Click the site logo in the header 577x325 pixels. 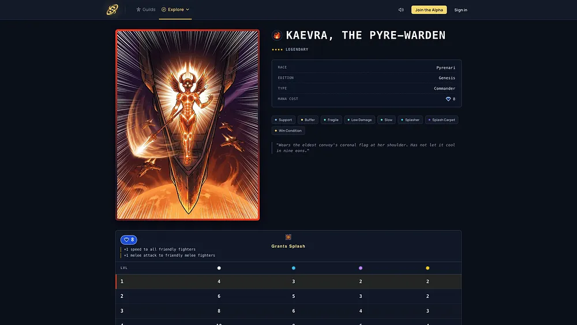point(113,10)
